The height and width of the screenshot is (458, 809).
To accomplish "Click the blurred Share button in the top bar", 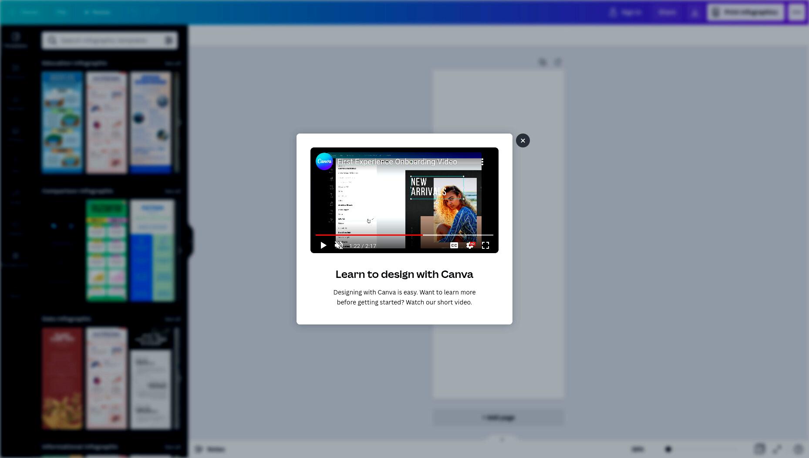I will point(667,12).
